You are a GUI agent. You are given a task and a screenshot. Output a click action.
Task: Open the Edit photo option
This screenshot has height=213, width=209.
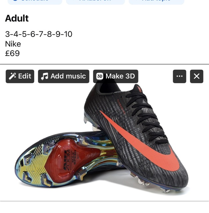[x=20, y=76]
